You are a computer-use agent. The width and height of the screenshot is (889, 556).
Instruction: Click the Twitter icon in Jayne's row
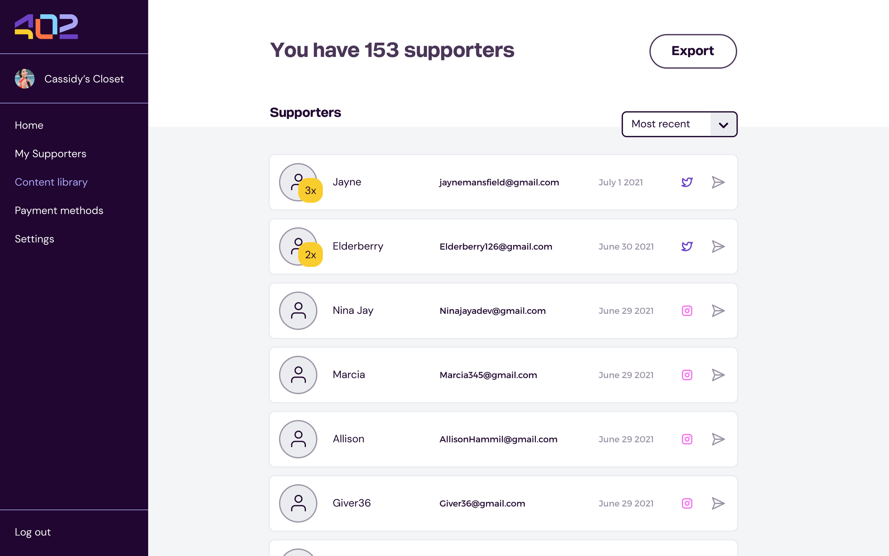[687, 182]
